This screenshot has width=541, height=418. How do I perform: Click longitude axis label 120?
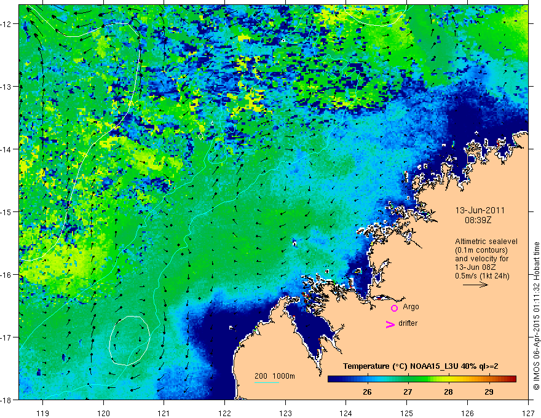tap(103, 413)
